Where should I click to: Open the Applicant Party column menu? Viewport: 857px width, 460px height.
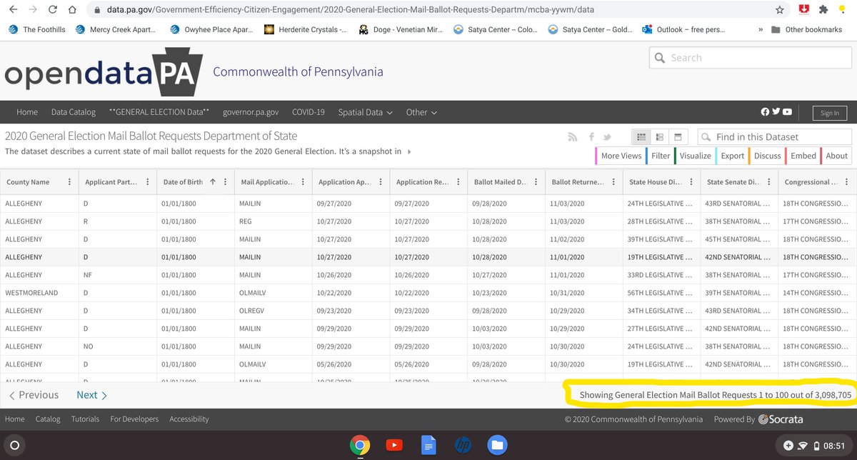pyautogui.click(x=147, y=182)
